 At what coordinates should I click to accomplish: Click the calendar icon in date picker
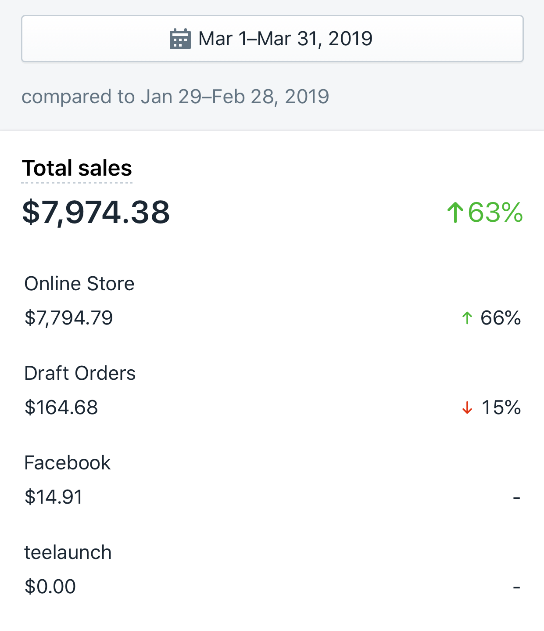pyautogui.click(x=180, y=39)
